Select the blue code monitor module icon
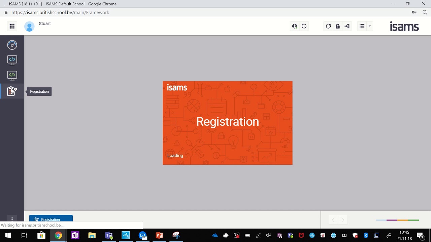This screenshot has height=242, width=431. point(12,60)
